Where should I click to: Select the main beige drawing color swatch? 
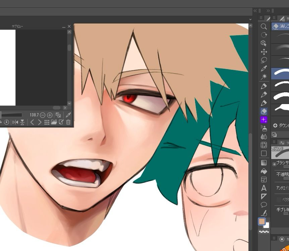(262, 221)
